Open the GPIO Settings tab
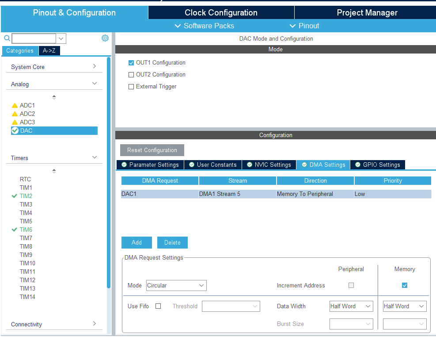436x337 pixels. [378, 165]
